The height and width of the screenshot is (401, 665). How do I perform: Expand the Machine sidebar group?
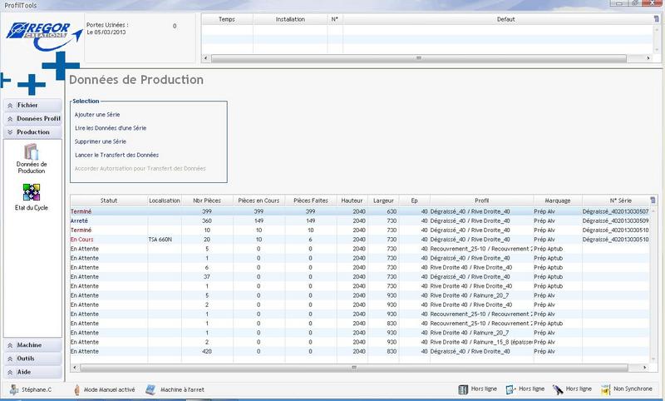32,345
